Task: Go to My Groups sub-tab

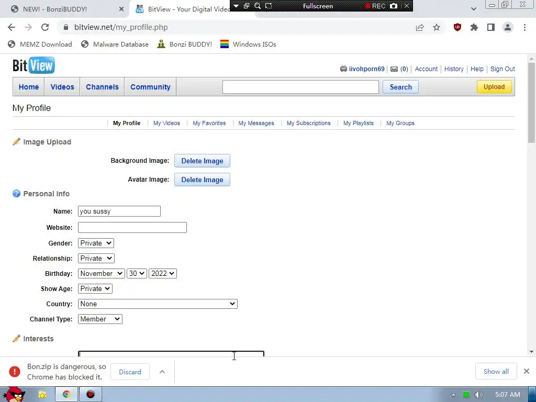Action: click(400, 123)
